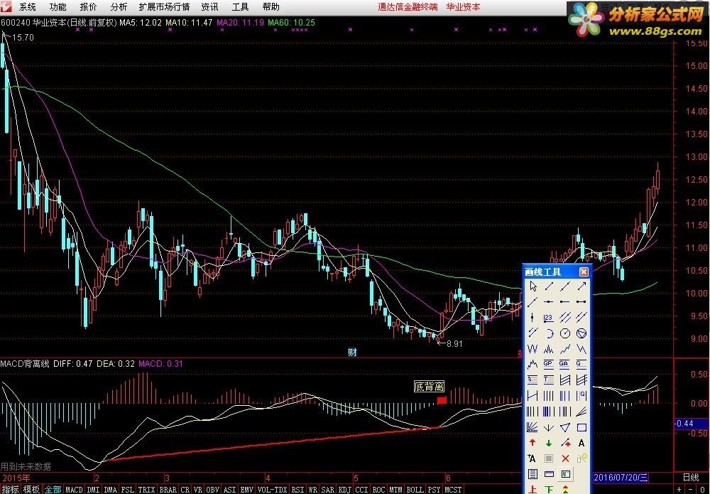Place a red up arrow marker
The height and width of the screenshot is (494, 710).
[x=532, y=443]
